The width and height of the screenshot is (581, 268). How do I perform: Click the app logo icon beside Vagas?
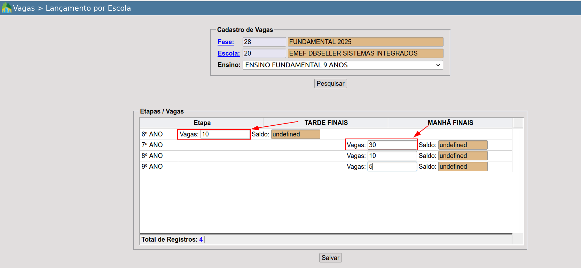[6, 8]
